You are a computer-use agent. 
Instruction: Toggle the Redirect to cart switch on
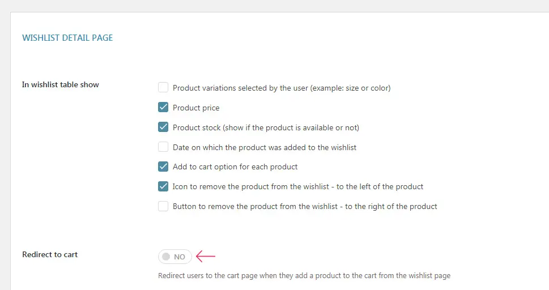point(175,257)
